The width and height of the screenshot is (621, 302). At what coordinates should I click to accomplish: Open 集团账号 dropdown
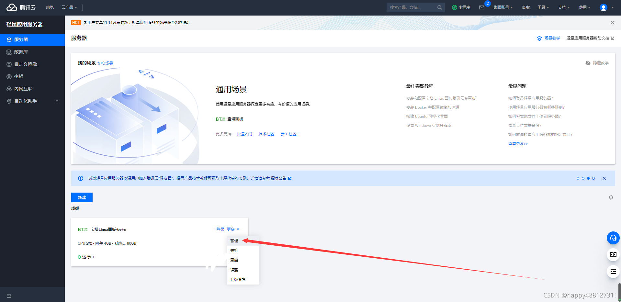point(503,7)
